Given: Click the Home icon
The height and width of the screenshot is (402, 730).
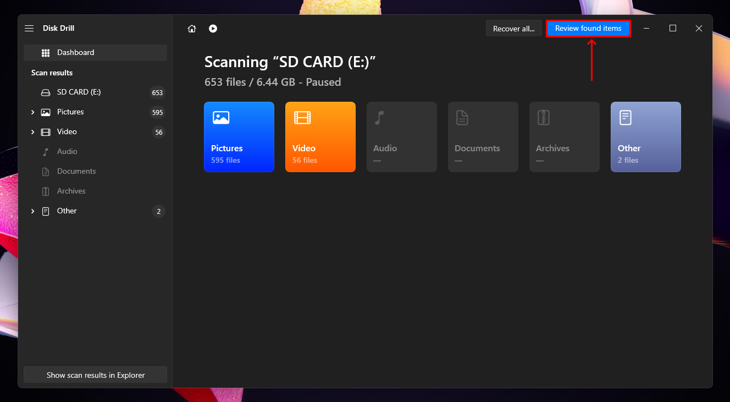Looking at the screenshot, I should click(192, 29).
